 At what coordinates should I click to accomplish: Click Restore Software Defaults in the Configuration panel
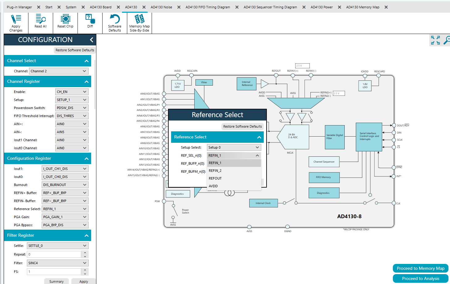coord(75,50)
